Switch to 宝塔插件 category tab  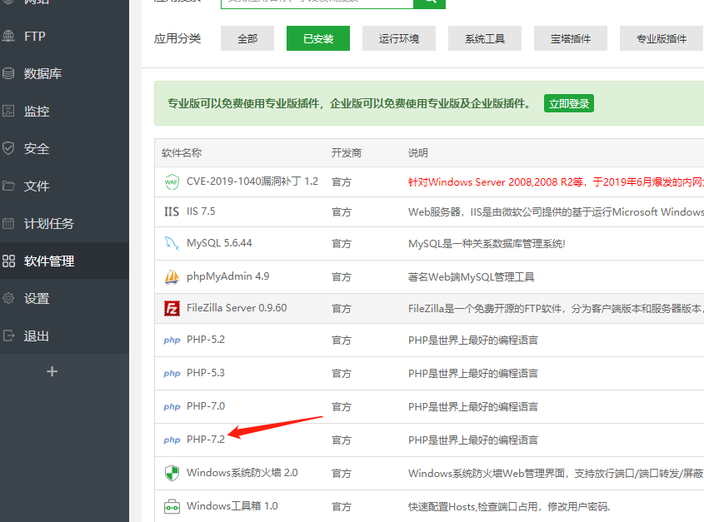point(570,38)
